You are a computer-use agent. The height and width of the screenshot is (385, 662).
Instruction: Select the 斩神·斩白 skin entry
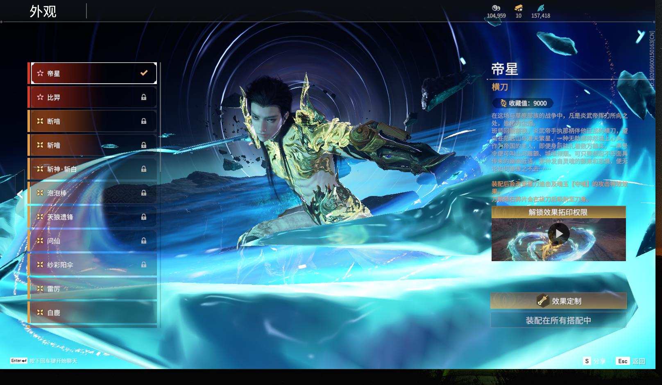click(x=94, y=169)
